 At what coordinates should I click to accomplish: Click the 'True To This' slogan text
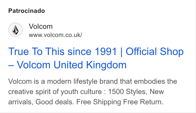[36, 51]
